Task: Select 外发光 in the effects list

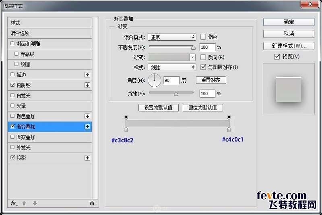Action: pos(23,148)
